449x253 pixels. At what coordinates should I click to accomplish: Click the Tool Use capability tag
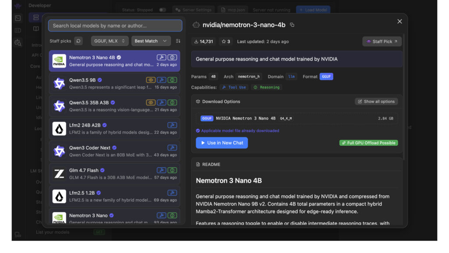click(x=234, y=87)
